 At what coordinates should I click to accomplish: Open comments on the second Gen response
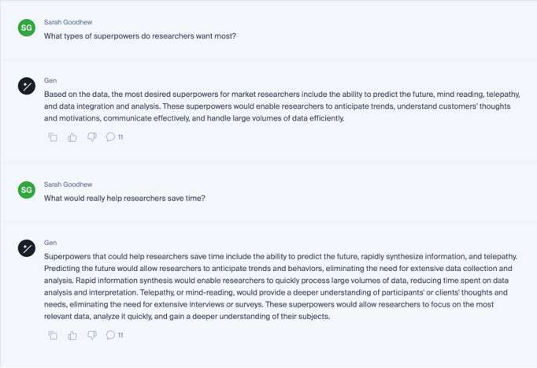tap(114, 335)
